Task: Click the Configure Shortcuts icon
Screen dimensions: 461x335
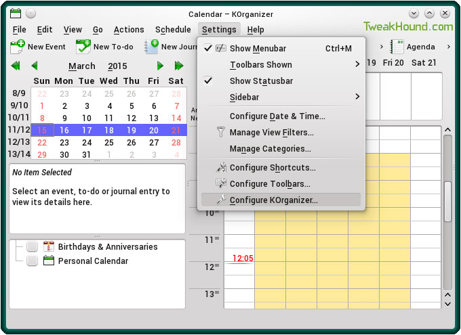Action: (222, 167)
